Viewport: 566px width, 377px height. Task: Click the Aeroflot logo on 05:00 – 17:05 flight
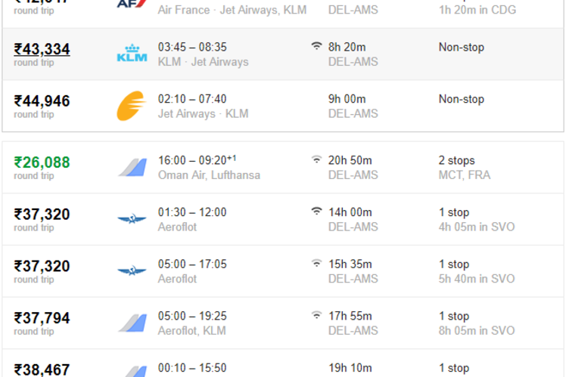[x=132, y=270]
